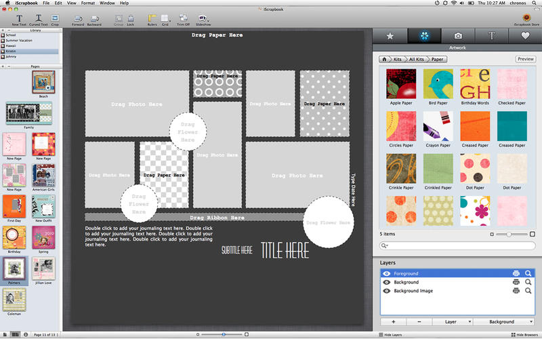
Task: Bring object Forward in toolbar
Action: pos(78,18)
